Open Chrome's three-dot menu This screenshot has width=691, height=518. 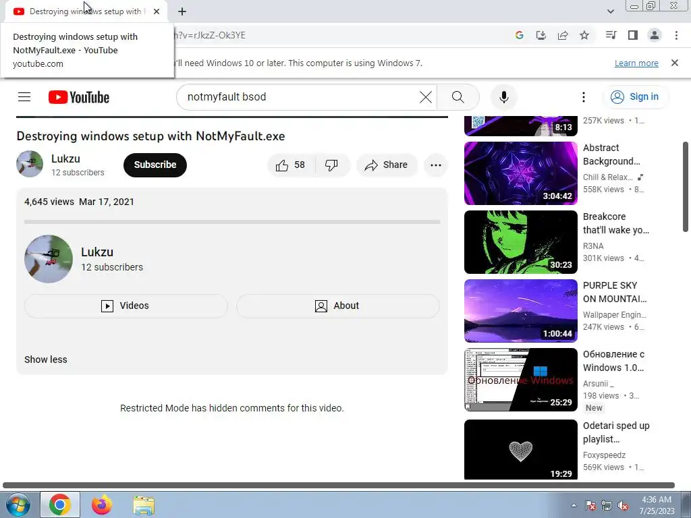(676, 35)
